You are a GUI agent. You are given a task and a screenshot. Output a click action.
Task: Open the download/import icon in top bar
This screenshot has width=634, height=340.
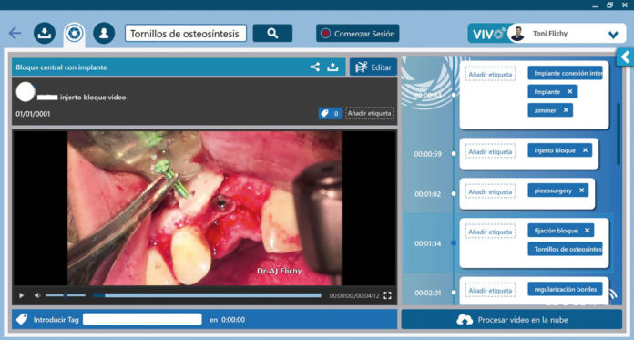click(45, 33)
